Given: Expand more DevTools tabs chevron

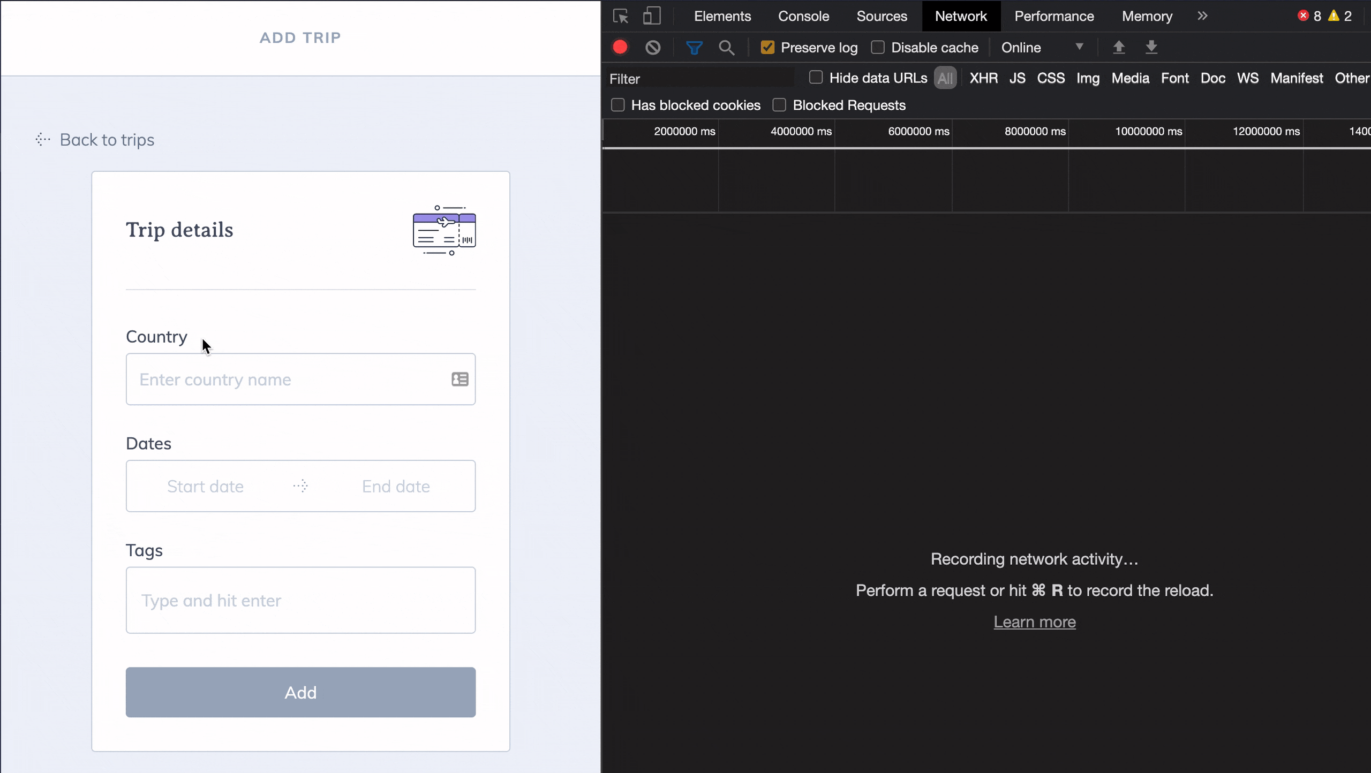Looking at the screenshot, I should tap(1202, 16).
